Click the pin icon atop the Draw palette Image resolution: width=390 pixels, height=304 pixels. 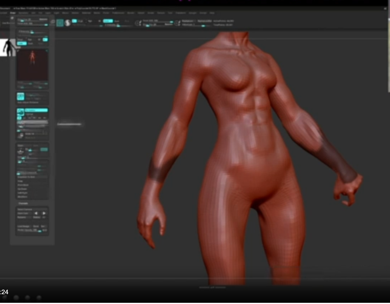click(x=12, y=18)
